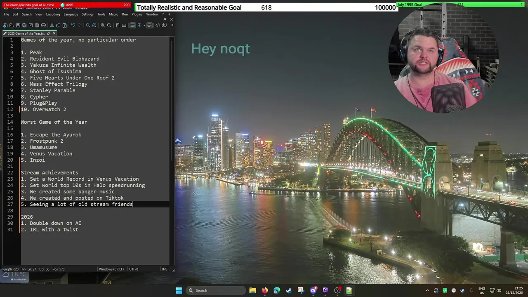Open Find with the magnifier icon
The image size is (528, 297).
(88, 25)
